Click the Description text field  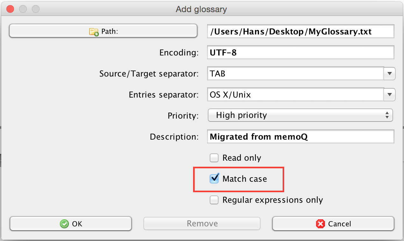[300, 137]
